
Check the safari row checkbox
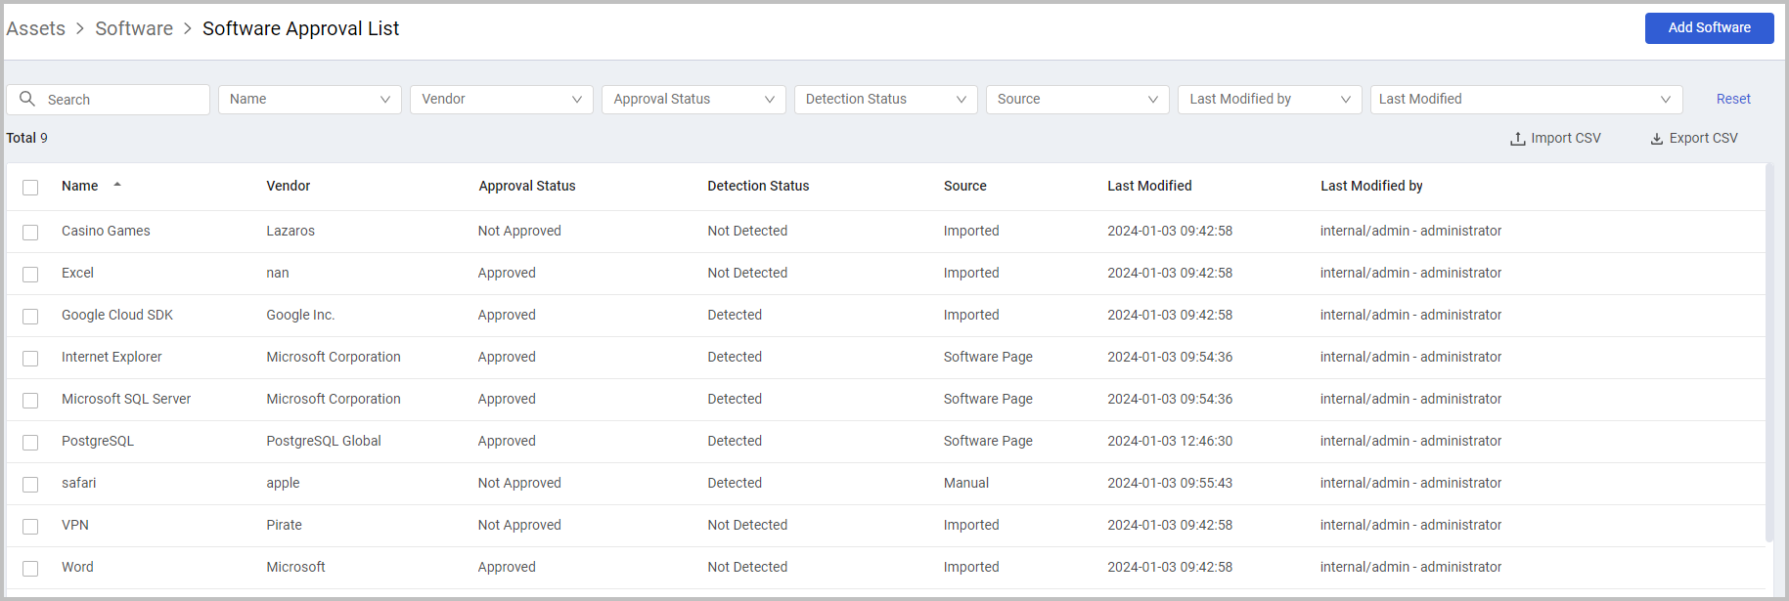(x=30, y=485)
